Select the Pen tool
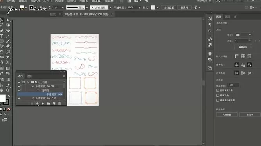The height and width of the screenshot is (146, 261). pyautogui.click(x=2, y=31)
